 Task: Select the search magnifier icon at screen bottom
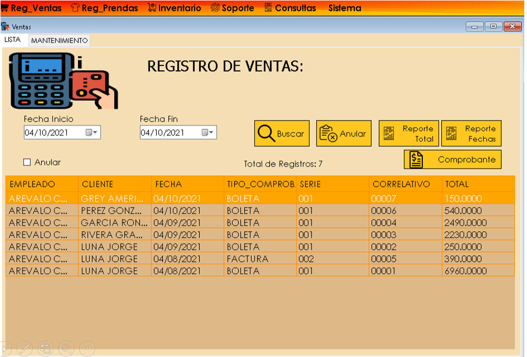[65, 348]
